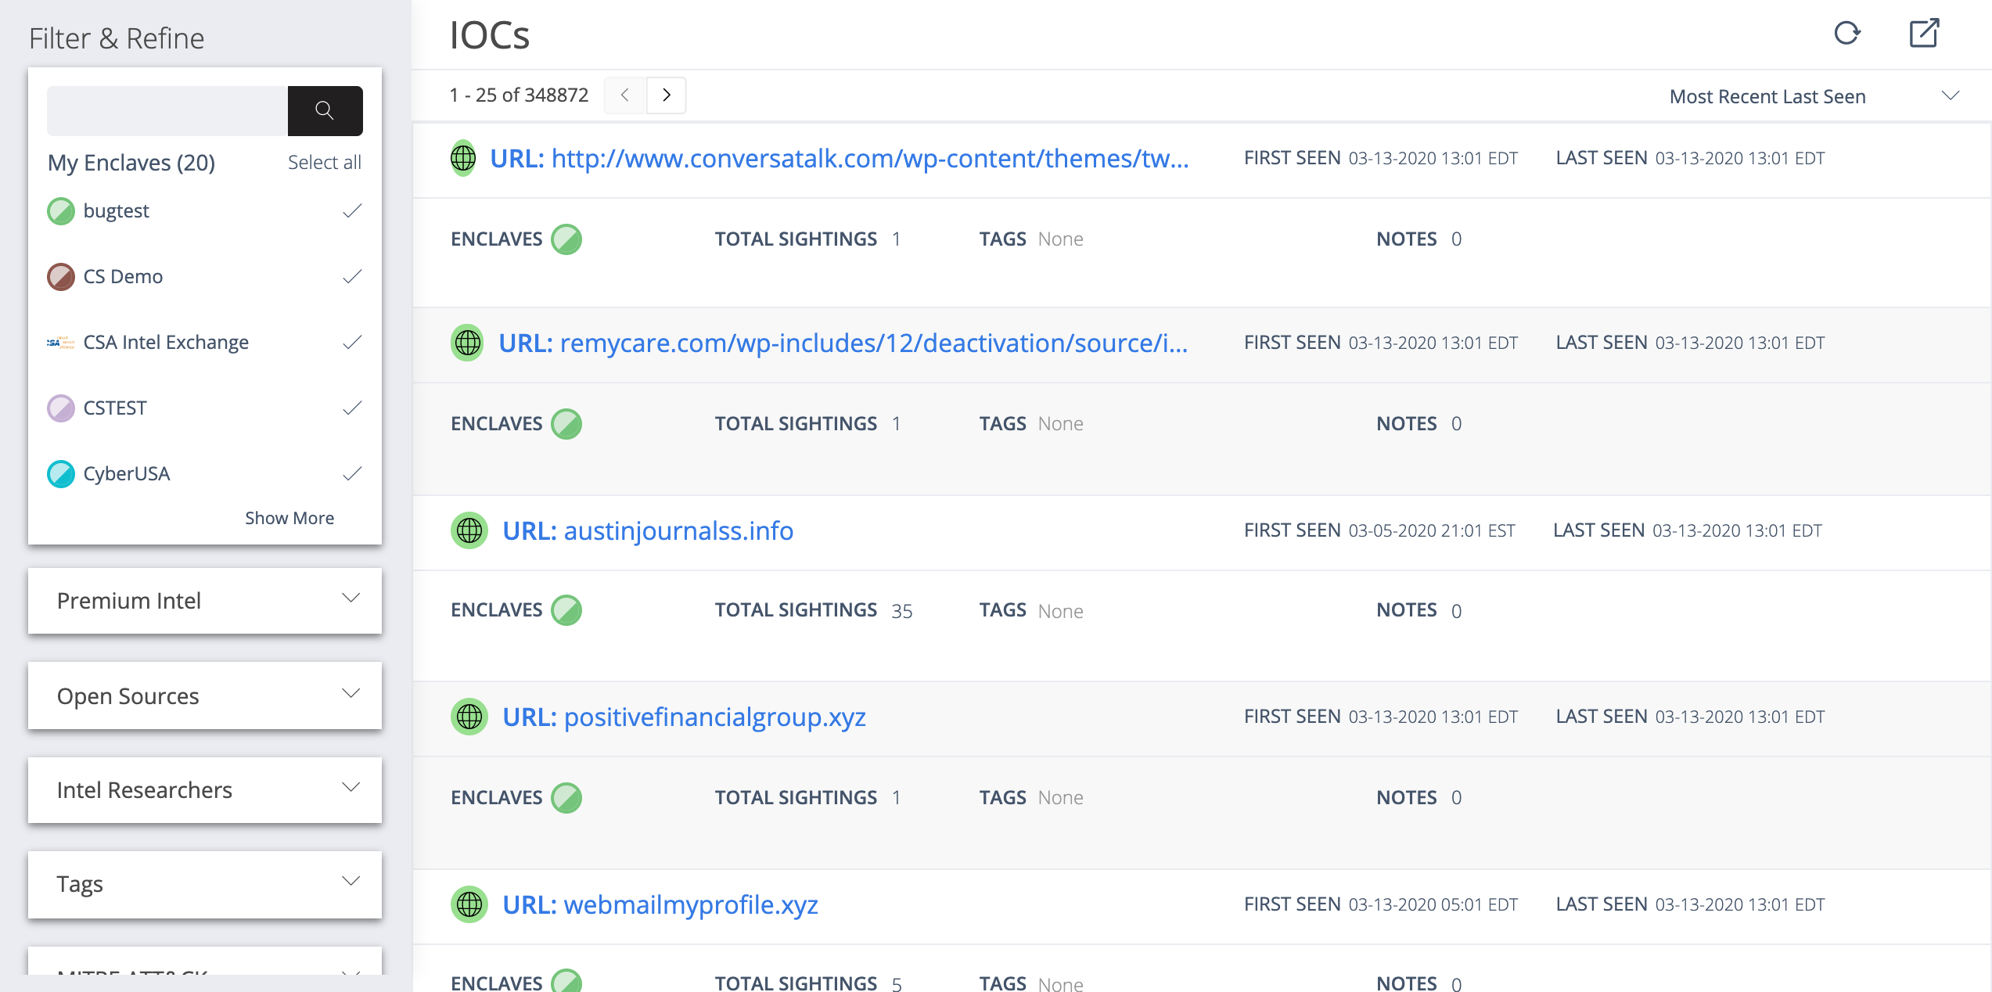This screenshot has width=1992, height=992.
Task: Click the Filter & Refine heading
Action: pyautogui.click(x=117, y=38)
